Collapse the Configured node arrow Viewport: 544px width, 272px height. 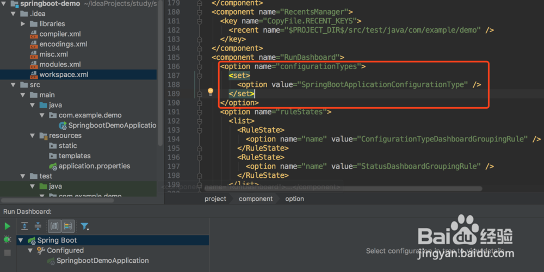(x=31, y=251)
